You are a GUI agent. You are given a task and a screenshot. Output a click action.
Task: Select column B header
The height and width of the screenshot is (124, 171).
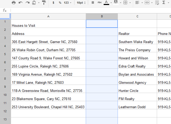[x=102, y=17]
